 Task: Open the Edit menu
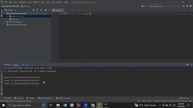point(11,2)
